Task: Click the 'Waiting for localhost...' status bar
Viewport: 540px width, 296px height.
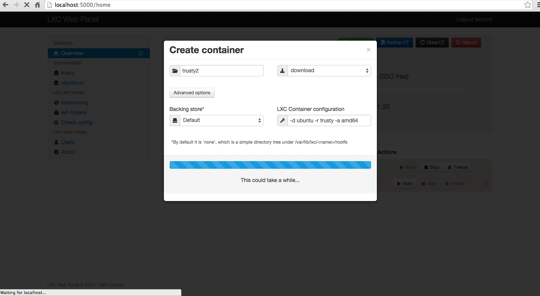Action: [x=91, y=293]
